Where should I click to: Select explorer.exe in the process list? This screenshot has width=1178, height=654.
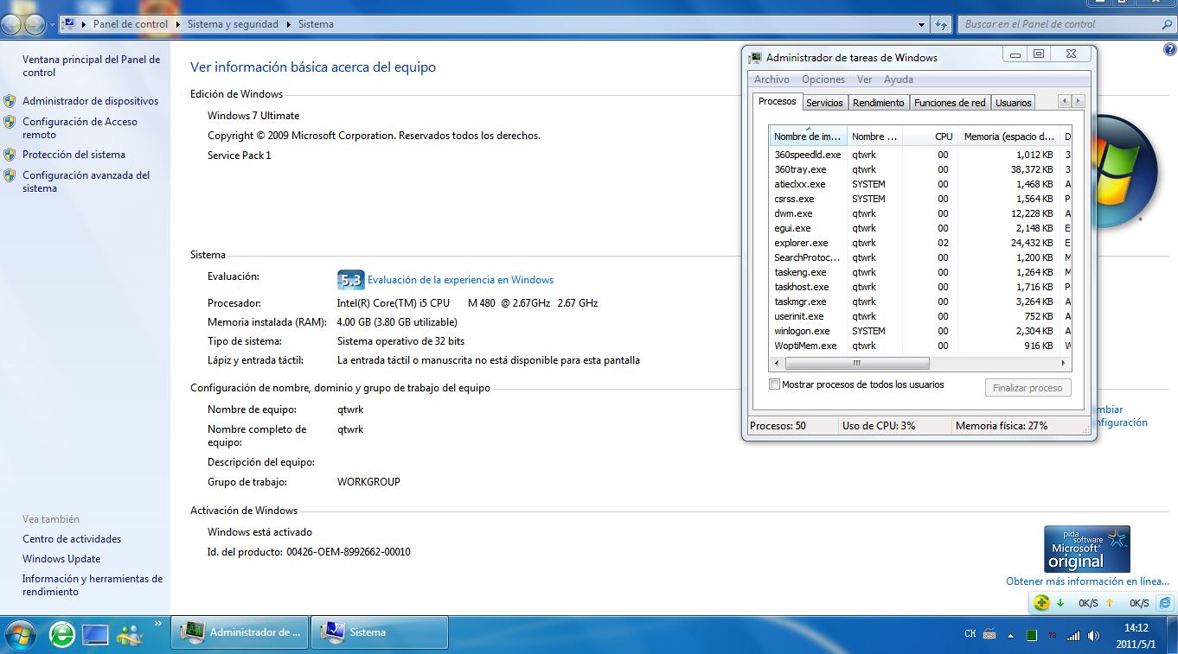point(801,243)
